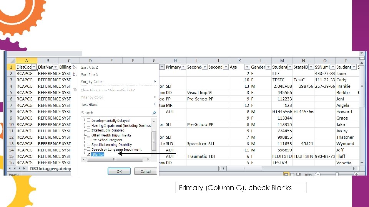Go to the first sheet with the tab navigation arrow
The height and width of the screenshot is (207, 369).
[10, 168]
